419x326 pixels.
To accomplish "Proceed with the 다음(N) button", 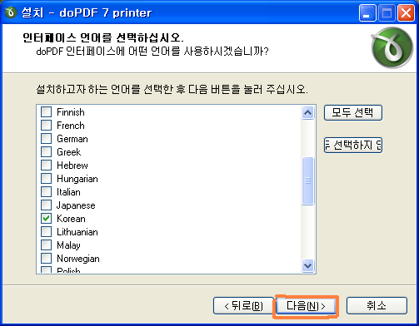I will 306,306.
